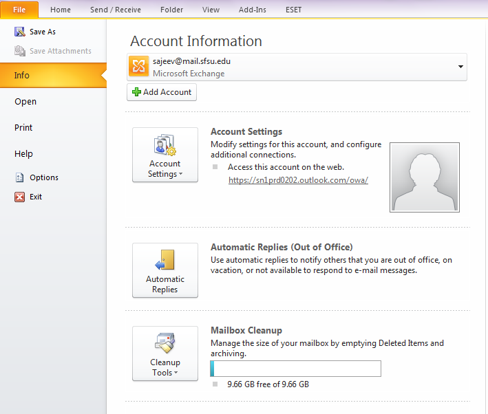Viewport: 488px width, 414px height.
Task: Open the Account Settings dropdown button
Action: [165, 155]
